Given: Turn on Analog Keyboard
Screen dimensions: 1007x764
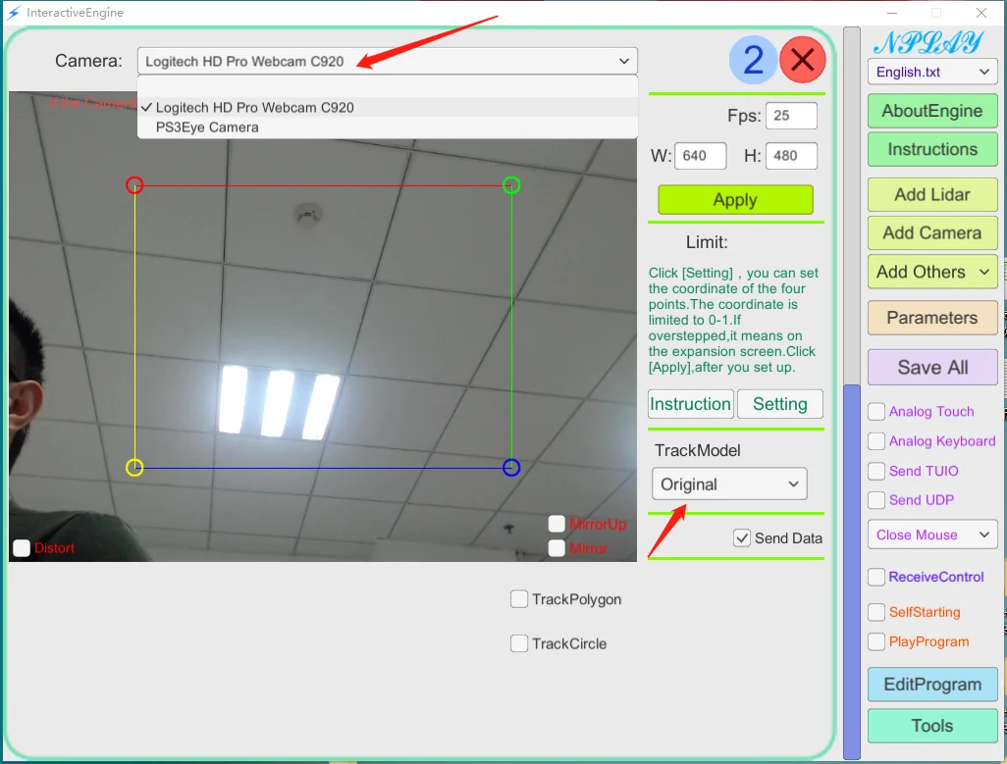Looking at the screenshot, I should [876, 440].
